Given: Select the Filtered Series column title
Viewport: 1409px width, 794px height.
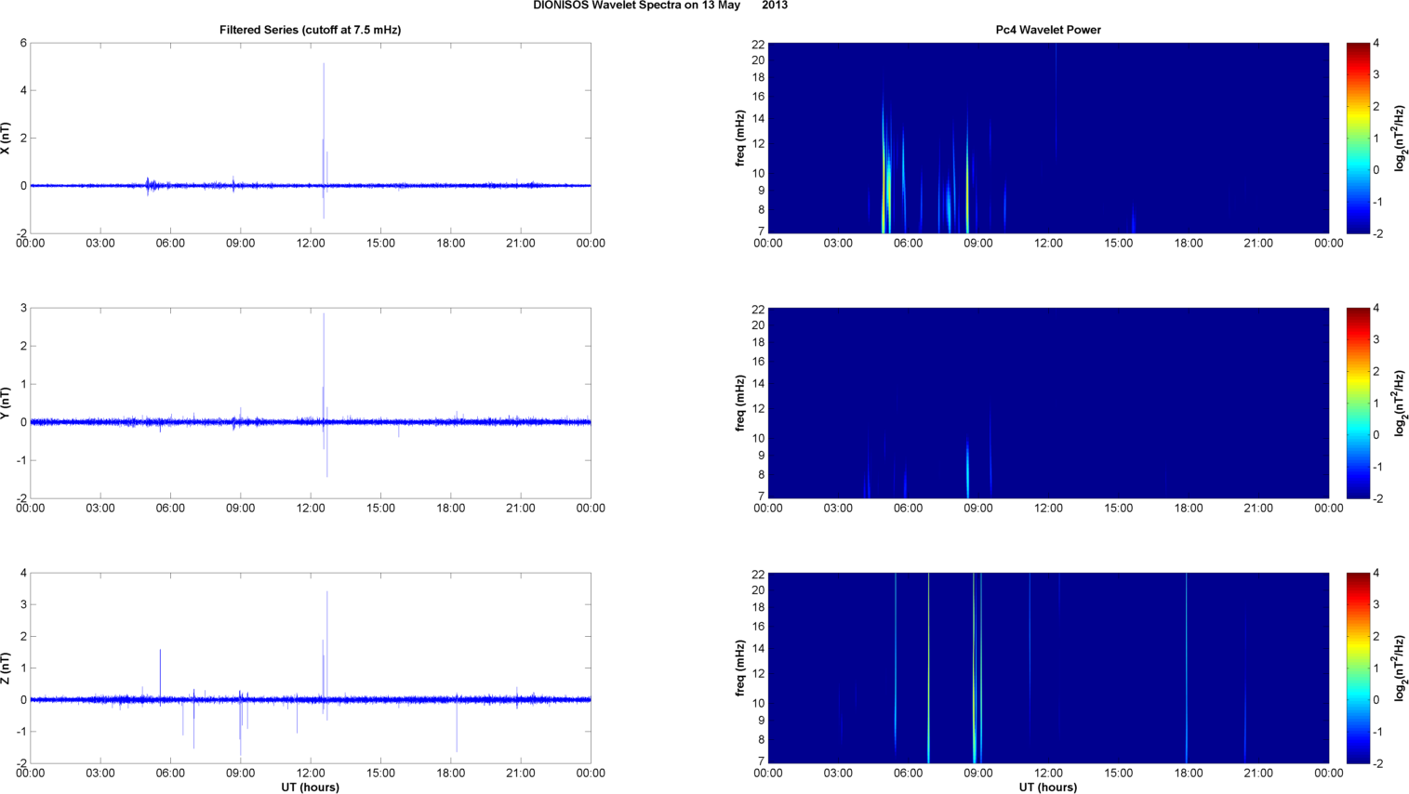Looking at the screenshot, I should coord(310,30).
